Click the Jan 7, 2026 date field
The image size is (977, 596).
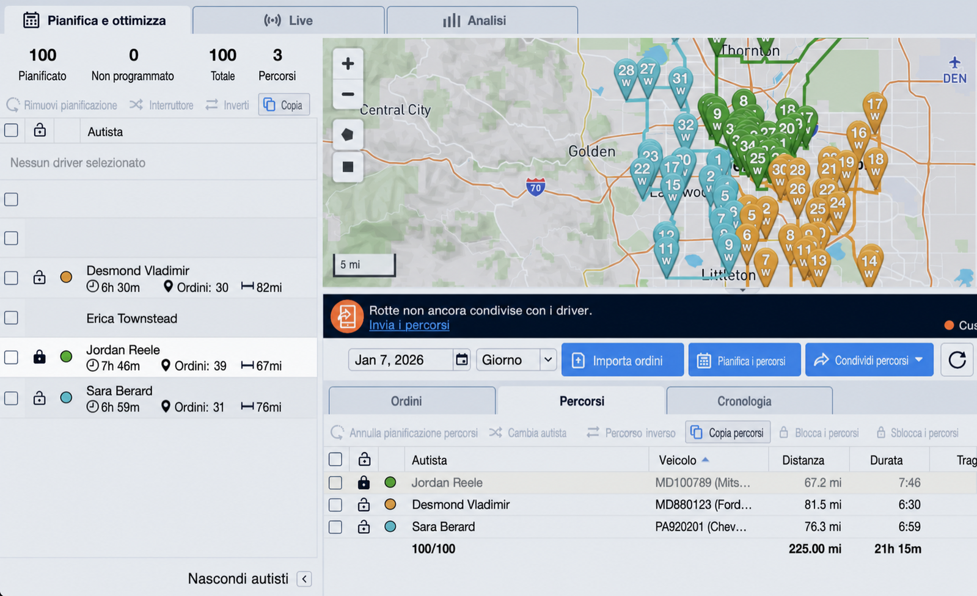(x=401, y=360)
